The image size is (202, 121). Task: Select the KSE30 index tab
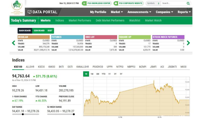(x=41, y=67)
